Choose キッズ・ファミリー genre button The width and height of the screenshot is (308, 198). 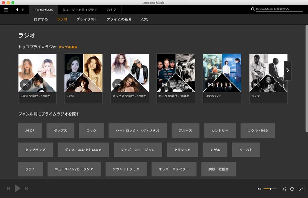pos(174,169)
